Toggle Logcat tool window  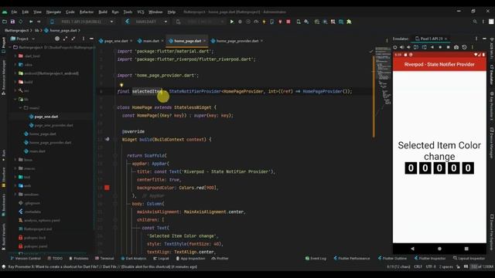pyautogui.click(x=161, y=259)
